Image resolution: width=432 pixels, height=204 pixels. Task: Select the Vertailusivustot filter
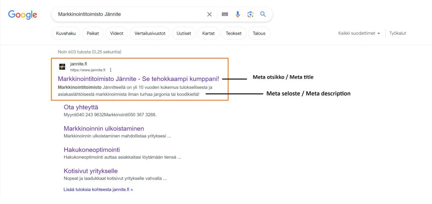point(150,33)
